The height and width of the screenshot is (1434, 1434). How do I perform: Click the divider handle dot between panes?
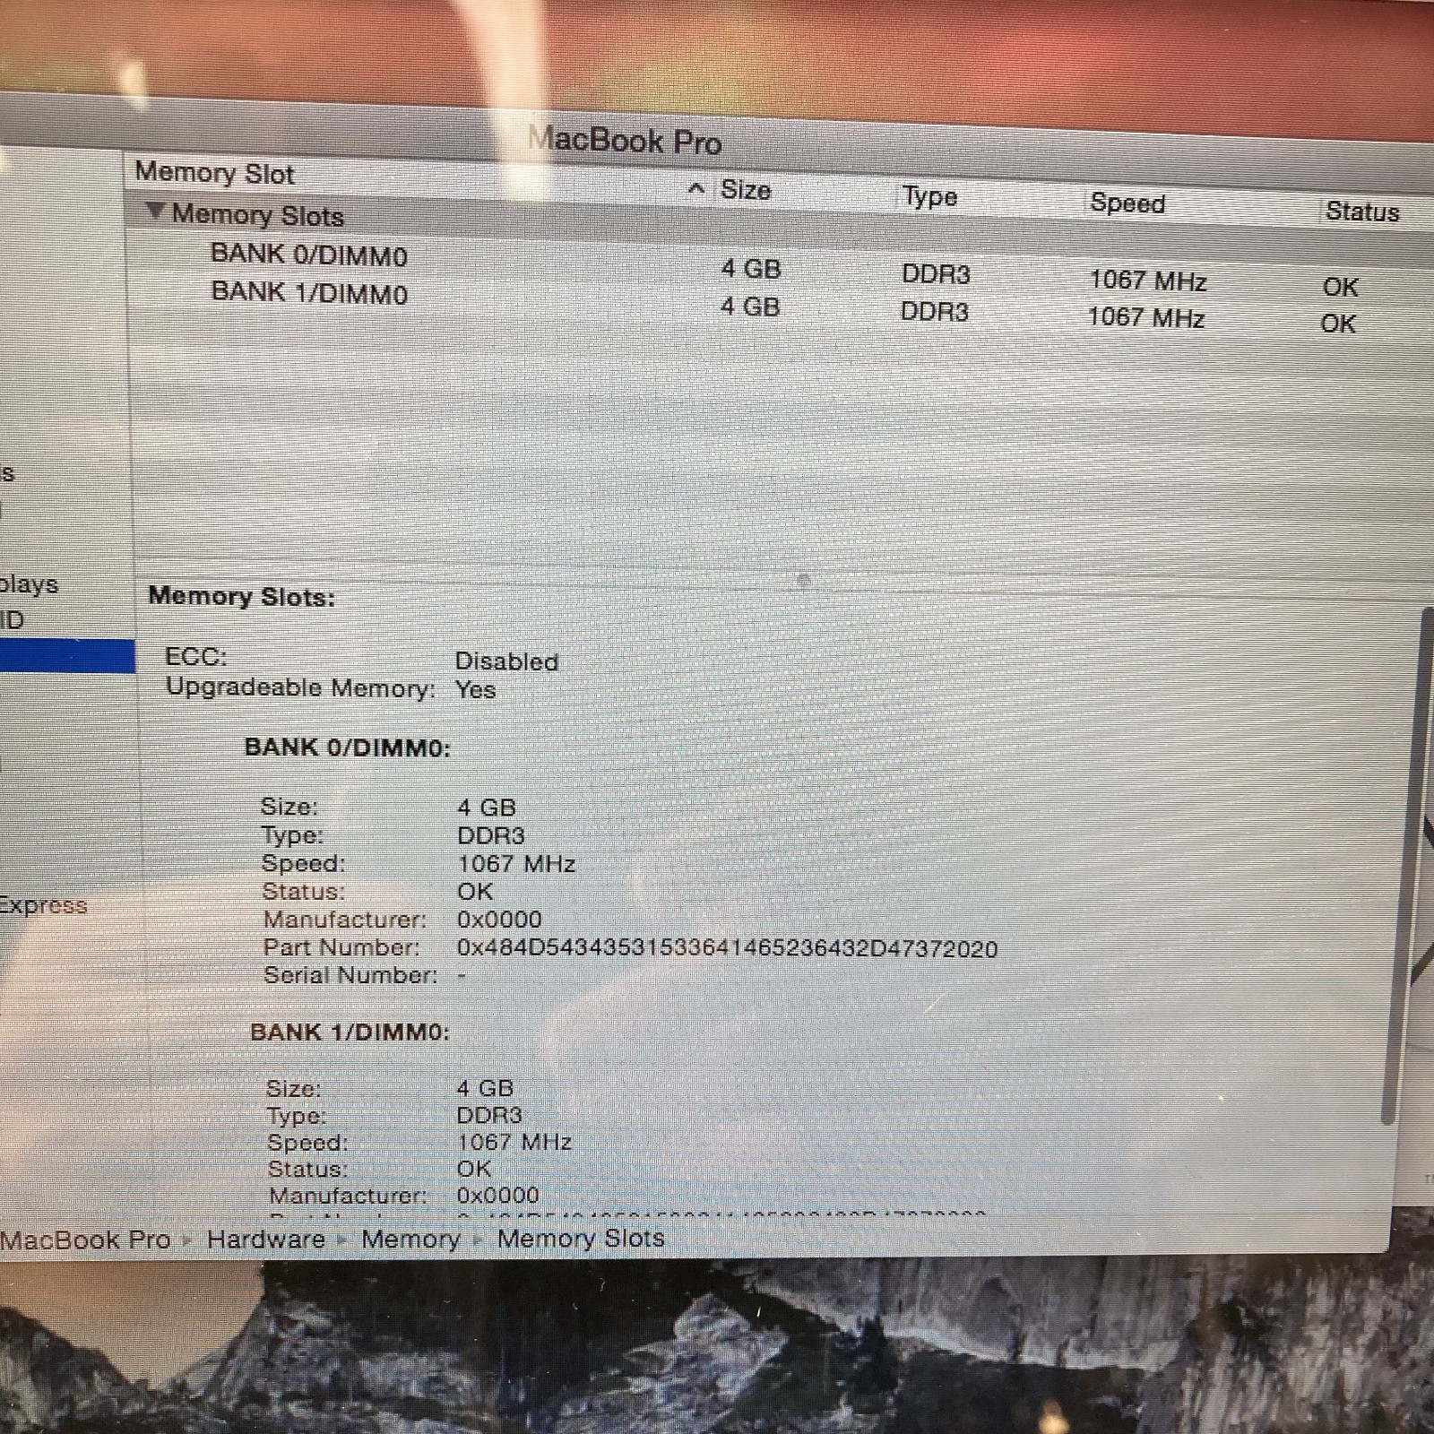[804, 581]
